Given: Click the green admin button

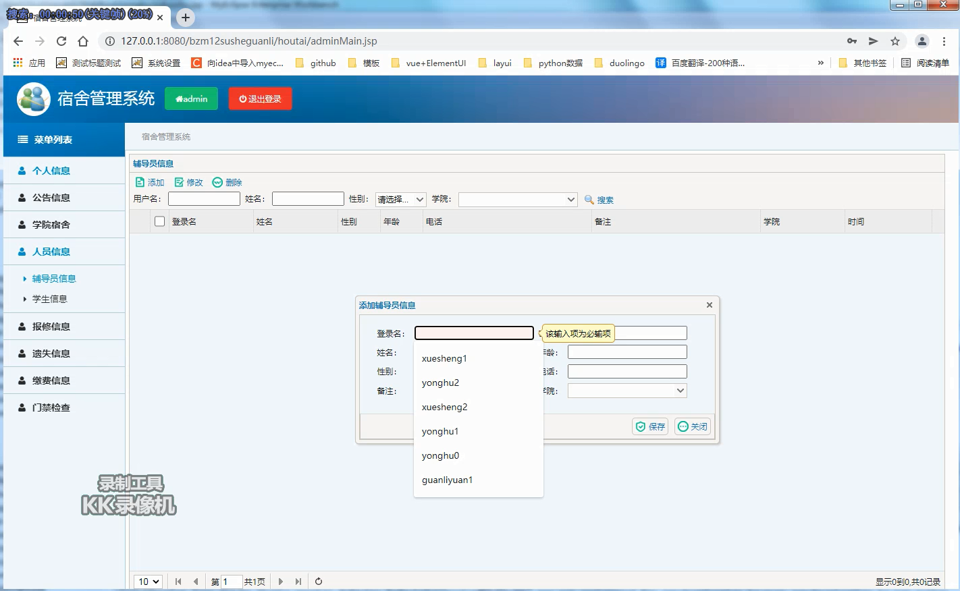Looking at the screenshot, I should pos(191,98).
